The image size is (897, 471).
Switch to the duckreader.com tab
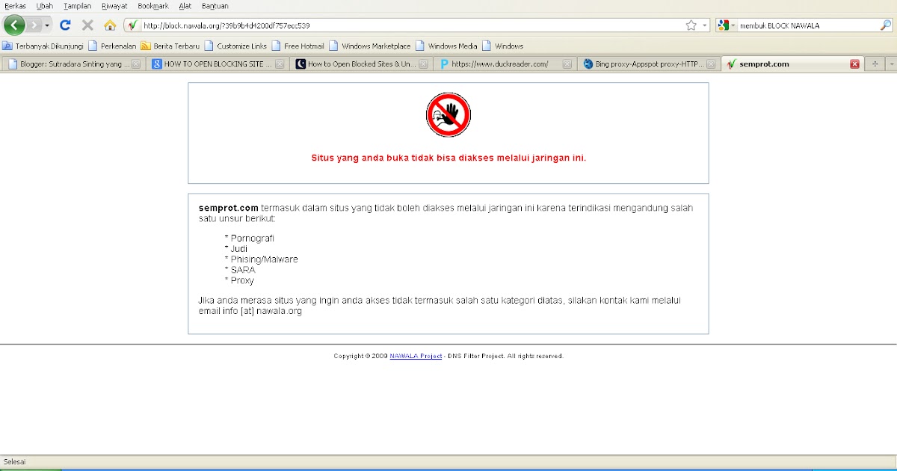pos(505,64)
